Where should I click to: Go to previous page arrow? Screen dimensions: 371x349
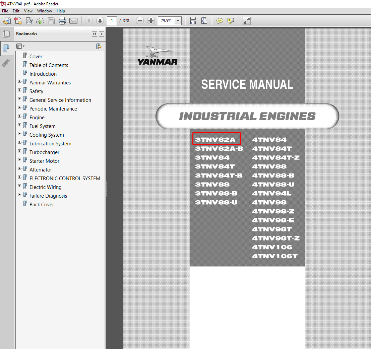(x=89, y=21)
